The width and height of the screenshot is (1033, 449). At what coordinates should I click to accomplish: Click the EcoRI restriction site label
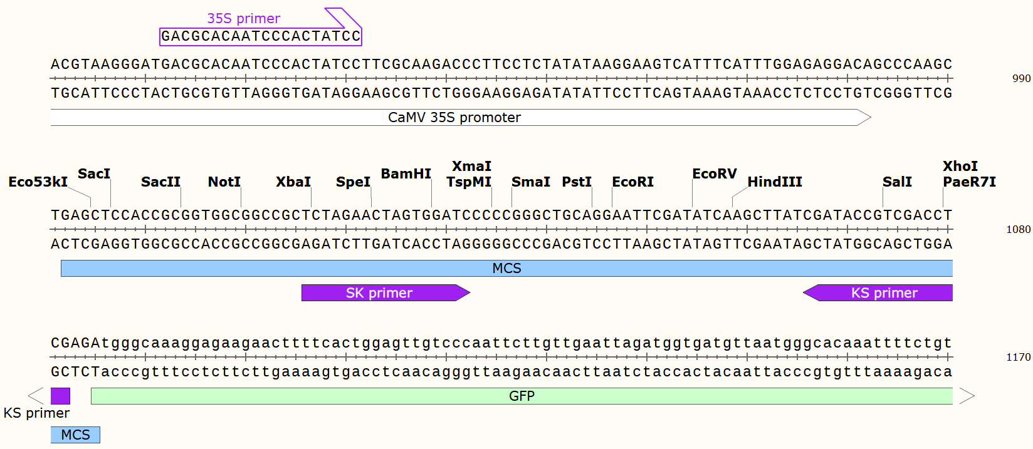click(x=632, y=182)
